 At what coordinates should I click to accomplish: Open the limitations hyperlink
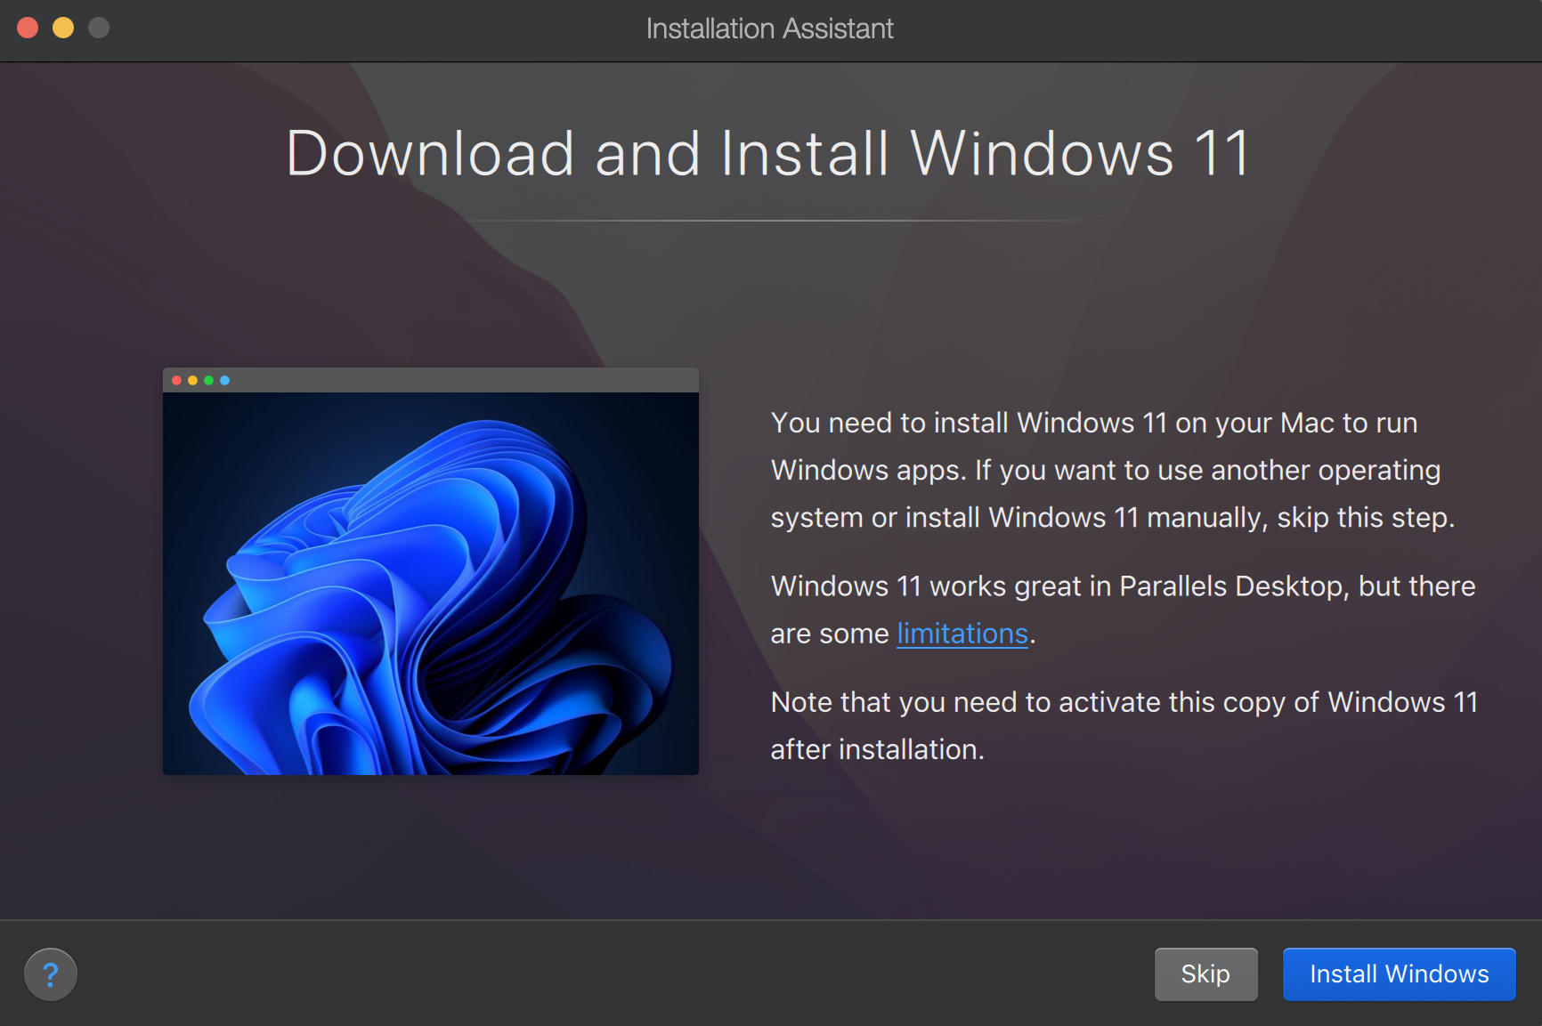pos(962,634)
